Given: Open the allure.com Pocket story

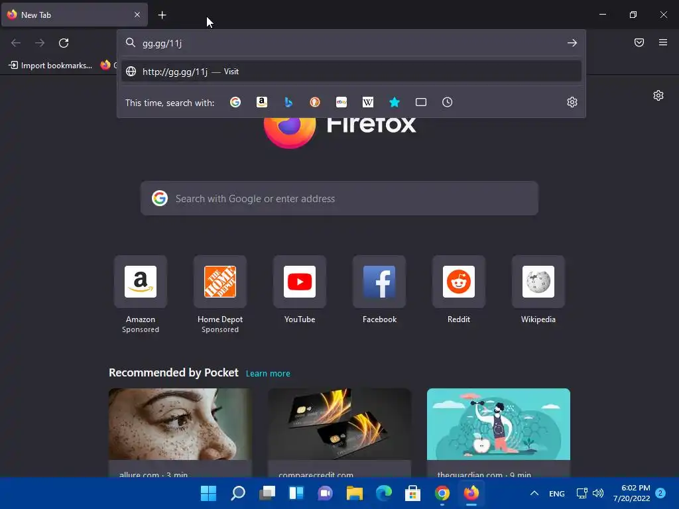Looking at the screenshot, I should tap(180, 433).
